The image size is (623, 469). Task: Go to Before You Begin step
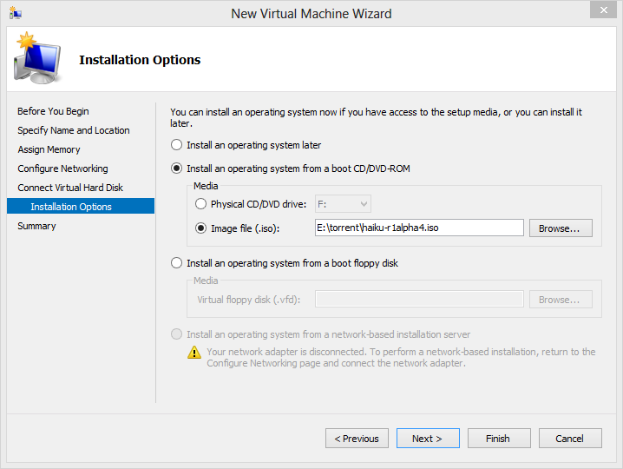click(x=53, y=111)
